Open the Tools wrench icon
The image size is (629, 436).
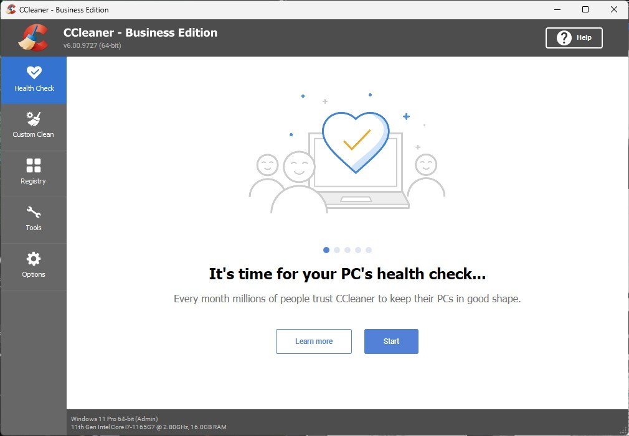(33, 212)
